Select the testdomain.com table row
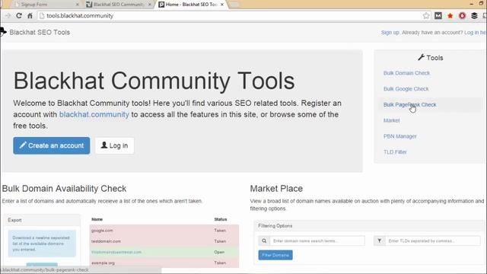487x274 pixels. [164, 241]
